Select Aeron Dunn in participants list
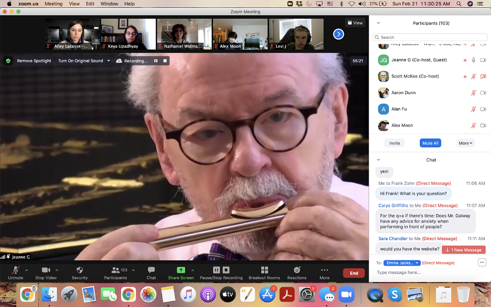Image resolution: width=491 pixels, height=307 pixels. (x=430, y=93)
